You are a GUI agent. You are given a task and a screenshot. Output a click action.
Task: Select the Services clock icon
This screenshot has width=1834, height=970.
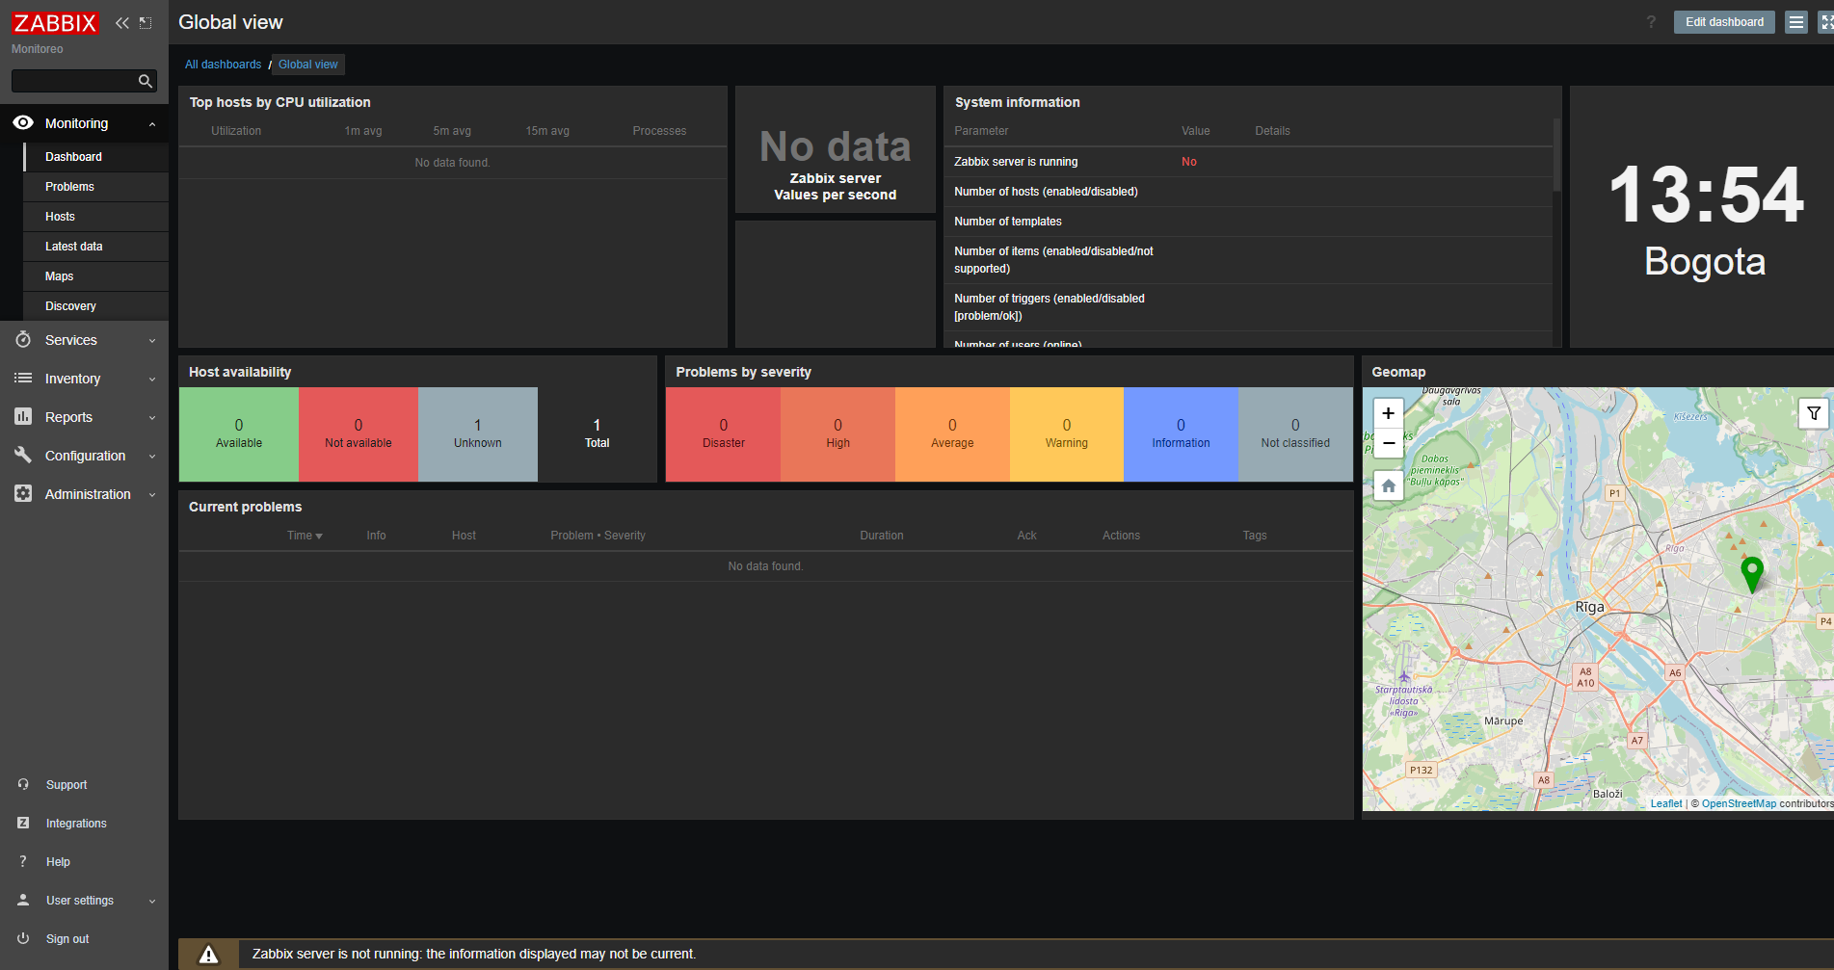click(x=23, y=340)
